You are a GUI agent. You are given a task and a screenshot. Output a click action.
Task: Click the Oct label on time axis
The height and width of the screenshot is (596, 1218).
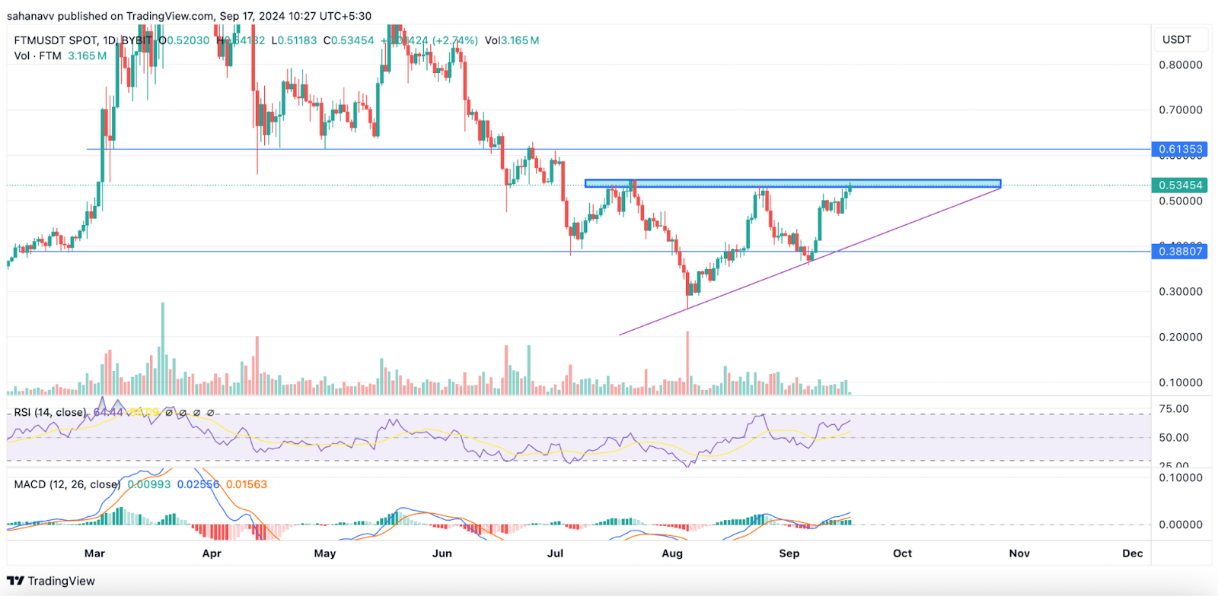click(902, 553)
